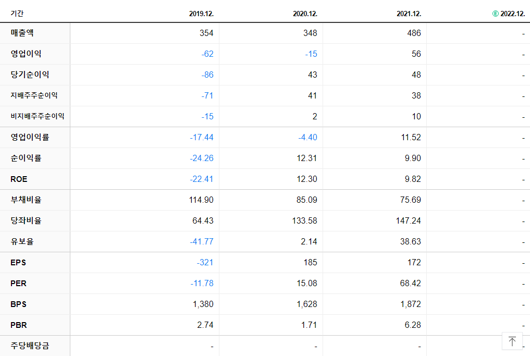Viewport: 530px width, 356px height.
Task: Click the 2021 비지배주주순이익 value 10
Action: pyautogui.click(x=416, y=117)
